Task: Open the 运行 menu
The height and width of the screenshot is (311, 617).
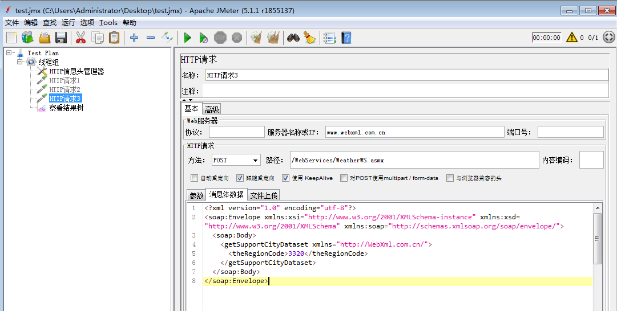Action: (x=68, y=23)
